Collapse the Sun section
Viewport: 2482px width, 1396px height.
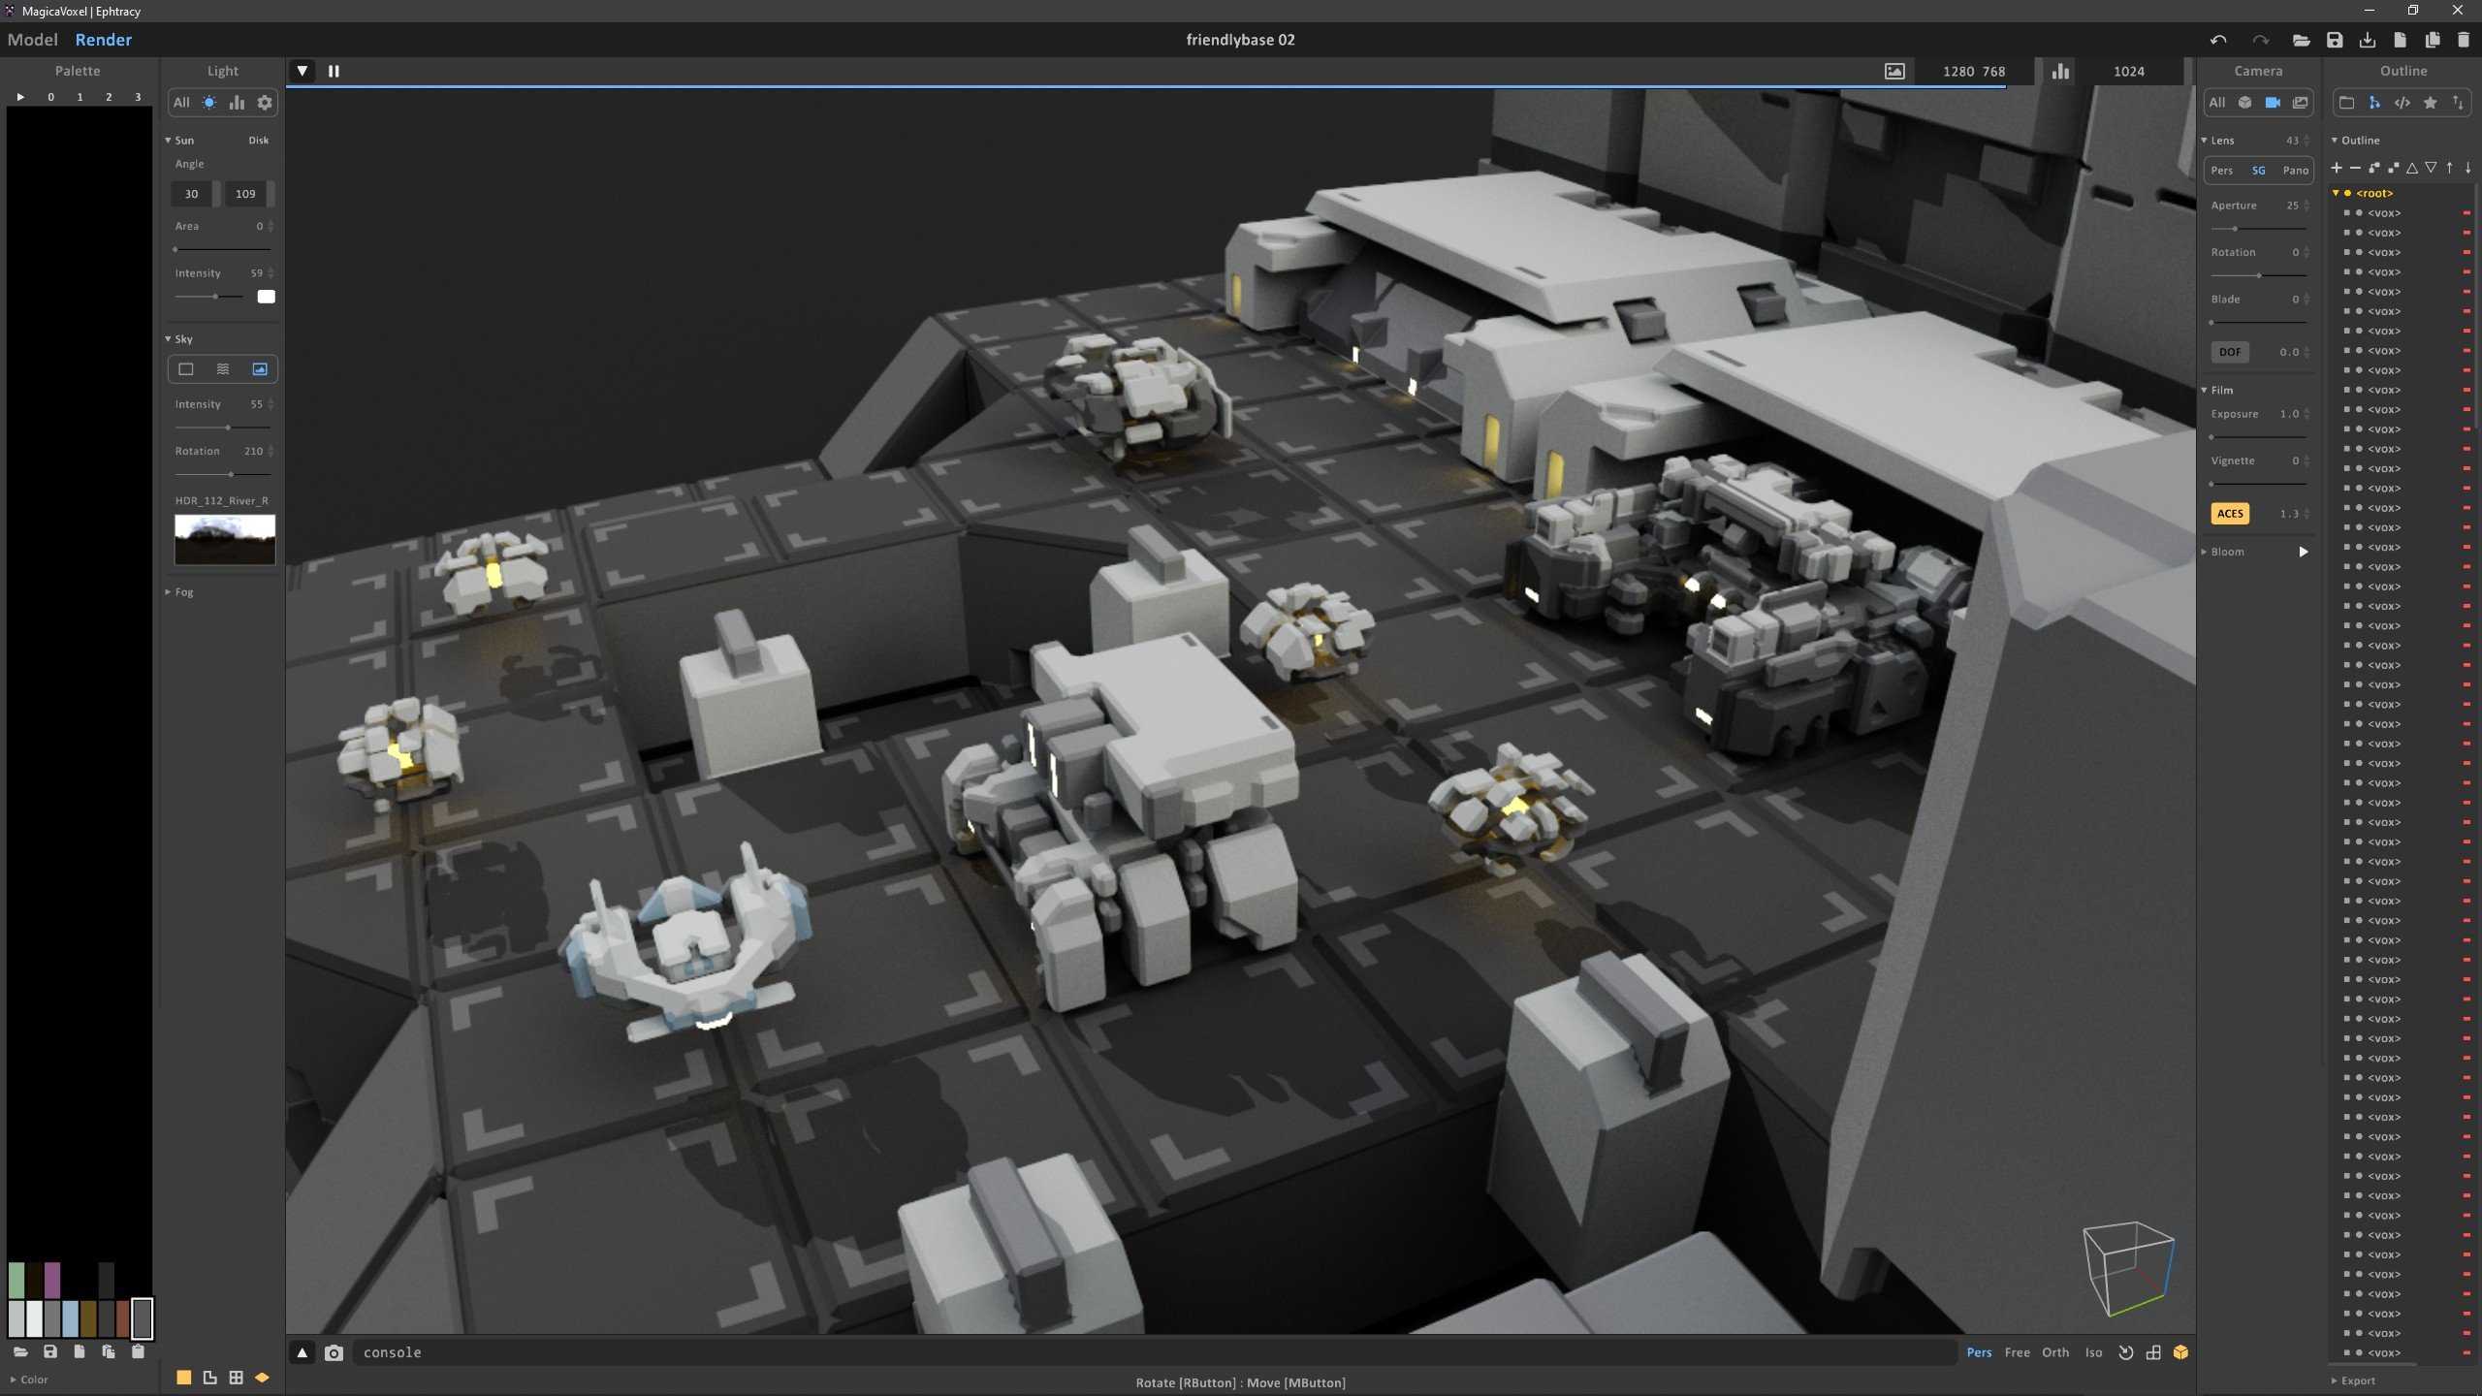(168, 141)
